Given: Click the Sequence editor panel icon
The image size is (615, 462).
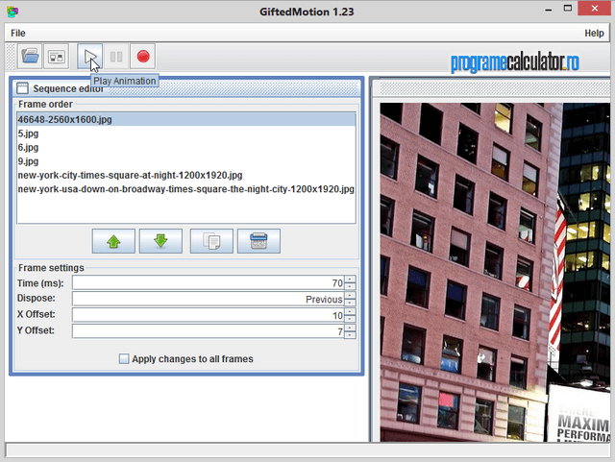Looking at the screenshot, I should (x=22, y=88).
